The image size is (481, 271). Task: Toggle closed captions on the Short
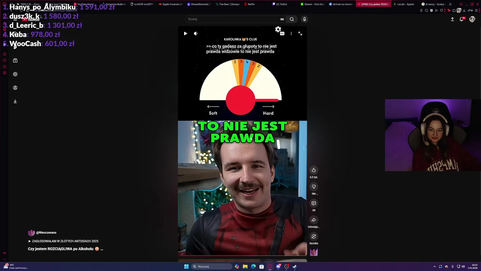282,33
